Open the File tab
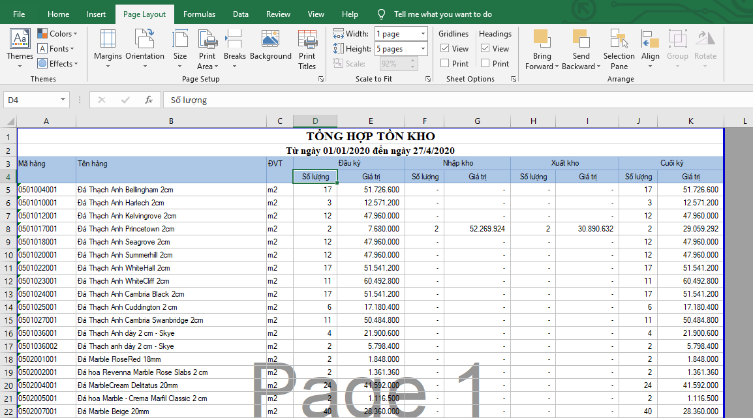 [x=20, y=14]
